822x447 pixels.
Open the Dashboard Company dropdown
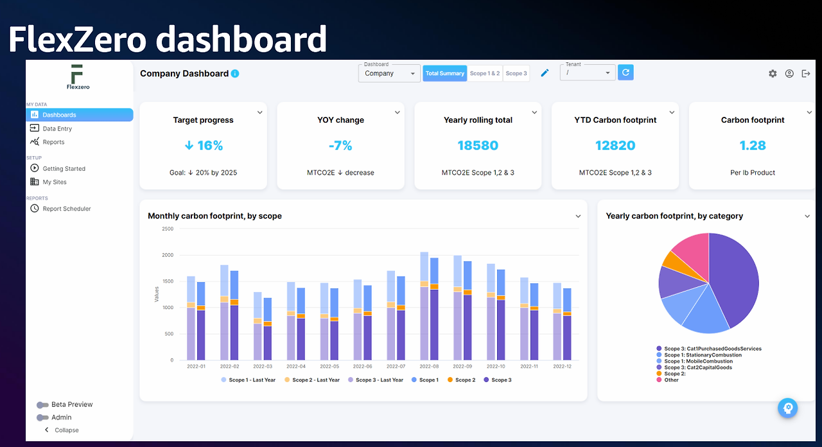pyautogui.click(x=389, y=73)
